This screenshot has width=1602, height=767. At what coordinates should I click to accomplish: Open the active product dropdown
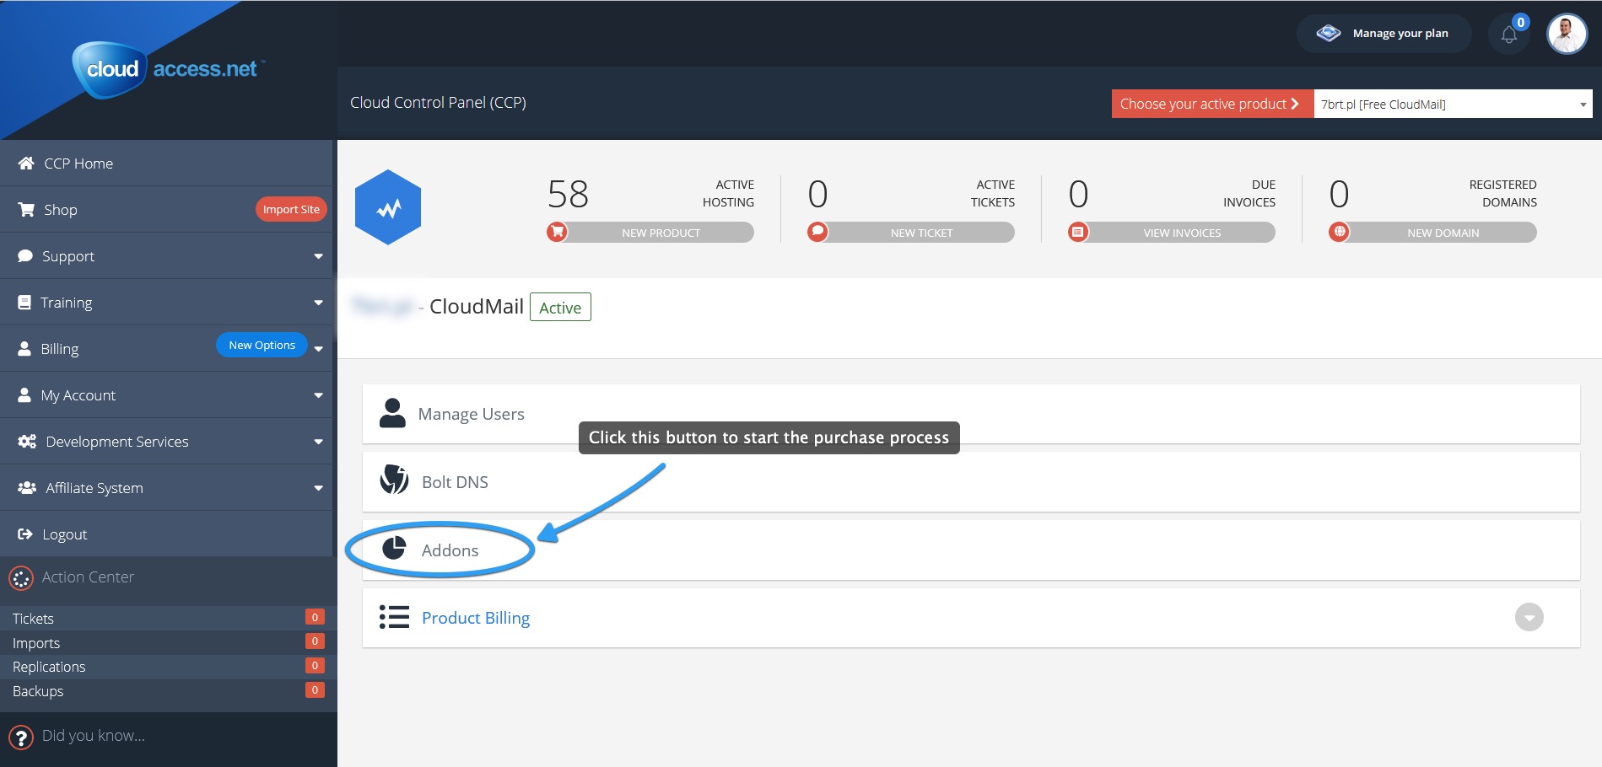[x=1453, y=104]
